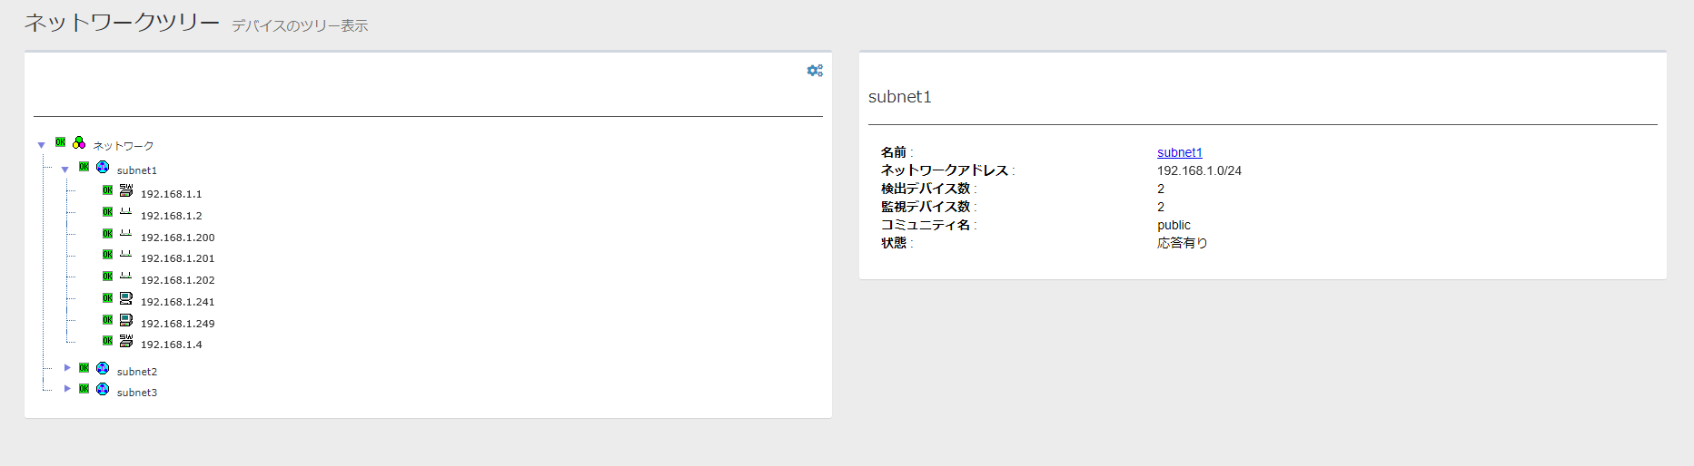The image size is (1694, 466).
Task: Click the switch icon for 192.168.1.4
Action: [126, 341]
